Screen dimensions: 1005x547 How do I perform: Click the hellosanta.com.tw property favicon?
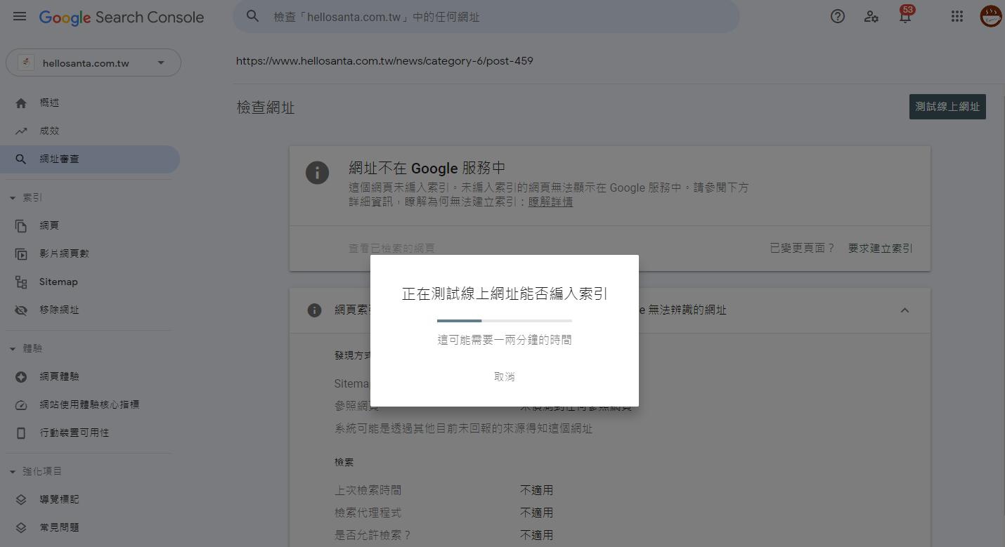click(26, 62)
